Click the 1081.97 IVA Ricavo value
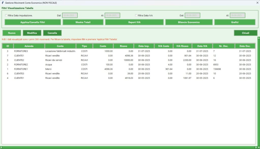260x149 pixels. [x=187, y=78]
